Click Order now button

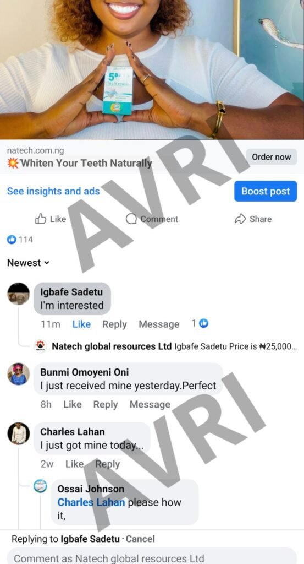(272, 157)
